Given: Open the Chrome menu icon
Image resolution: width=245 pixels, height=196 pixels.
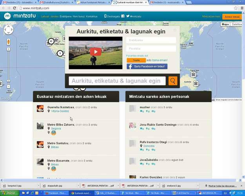Looking at the screenshot, I should [242, 8].
